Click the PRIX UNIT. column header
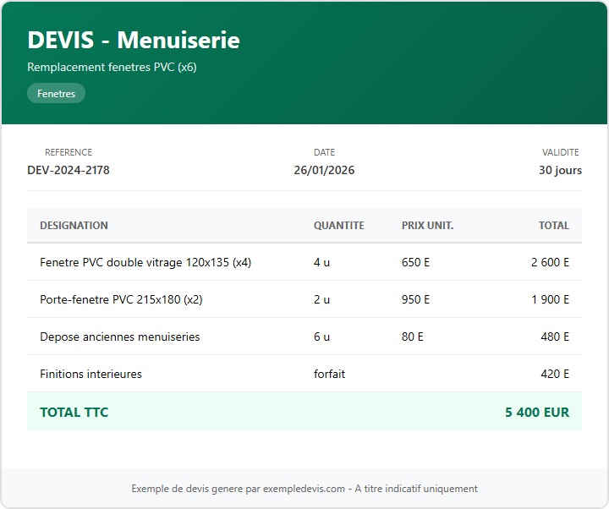Screen dimensions: 609x509 pyautogui.click(x=427, y=226)
